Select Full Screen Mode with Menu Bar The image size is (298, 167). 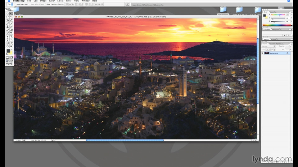pyautogui.click(x=9, y=61)
